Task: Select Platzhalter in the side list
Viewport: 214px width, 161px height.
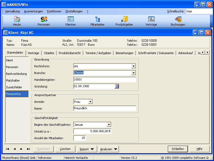Action: pos(17,80)
